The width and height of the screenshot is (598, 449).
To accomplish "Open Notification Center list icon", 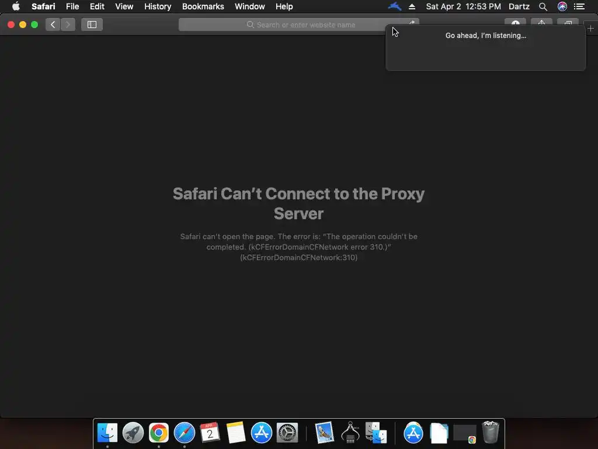I will tap(579, 6).
